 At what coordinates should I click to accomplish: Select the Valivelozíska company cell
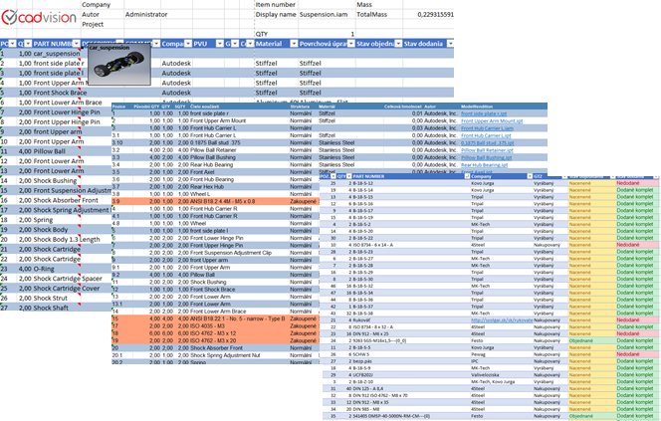(x=485, y=374)
